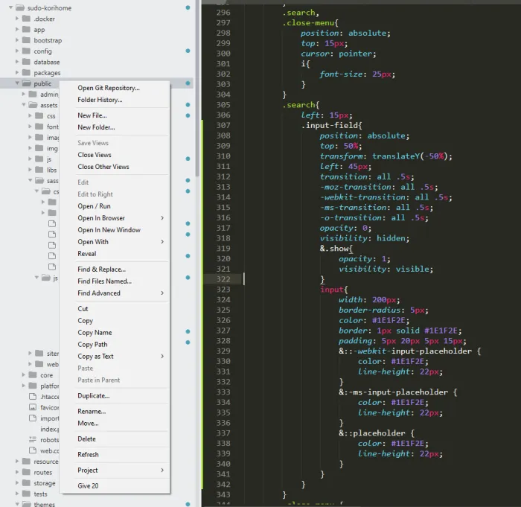Collapse the sudo-korihome root folder
Image resolution: width=521 pixels, height=507 pixels.
(10, 7)
